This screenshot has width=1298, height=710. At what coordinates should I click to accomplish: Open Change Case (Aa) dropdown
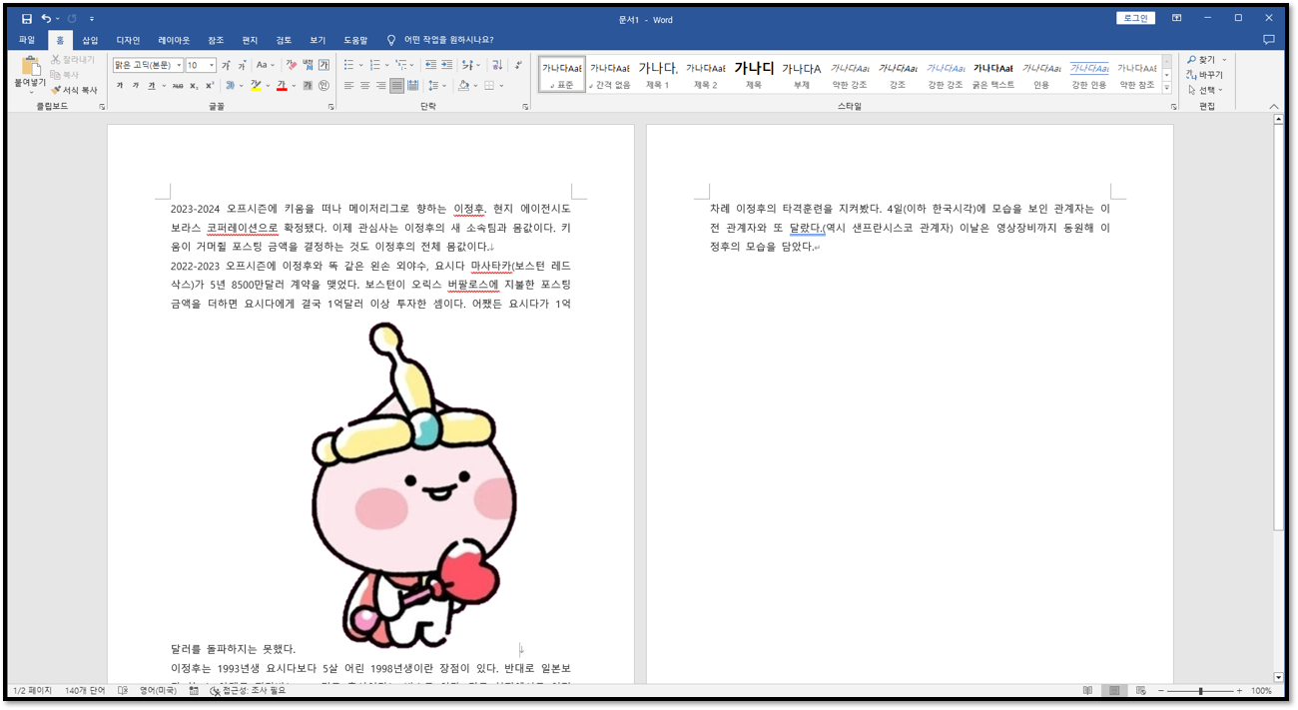pos(266,65)
